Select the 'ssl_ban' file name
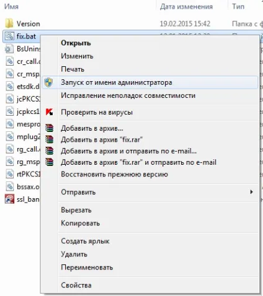The image size is (263, 296). 28,199
